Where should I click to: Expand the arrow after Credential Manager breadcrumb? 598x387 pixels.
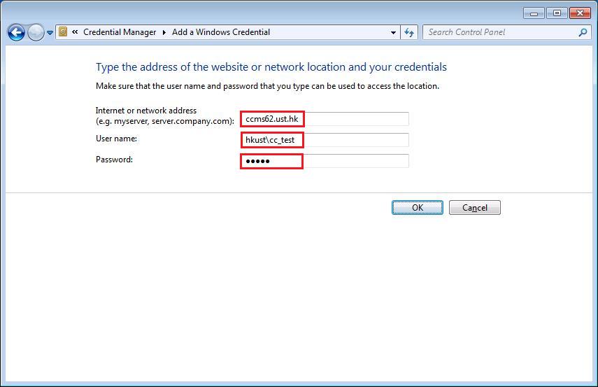[x=165, y=32]
